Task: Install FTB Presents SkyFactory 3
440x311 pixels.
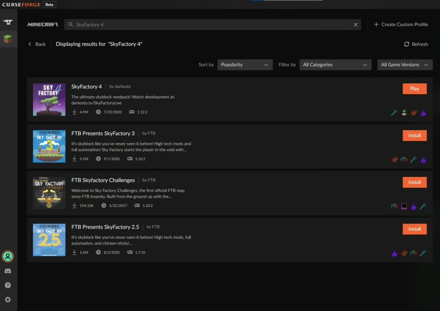Action: [415, 135]
